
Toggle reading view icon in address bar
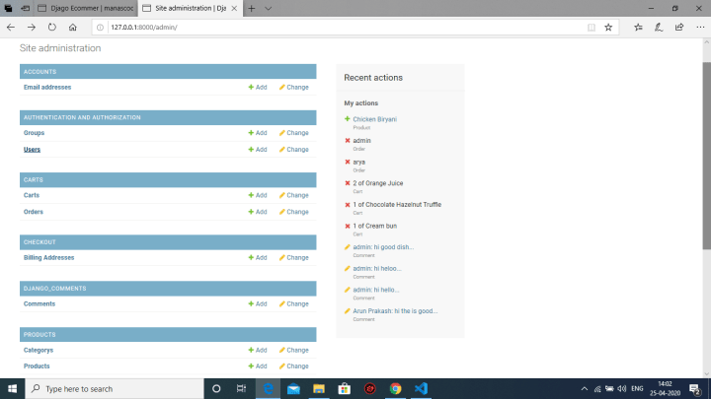pos(592,28)
